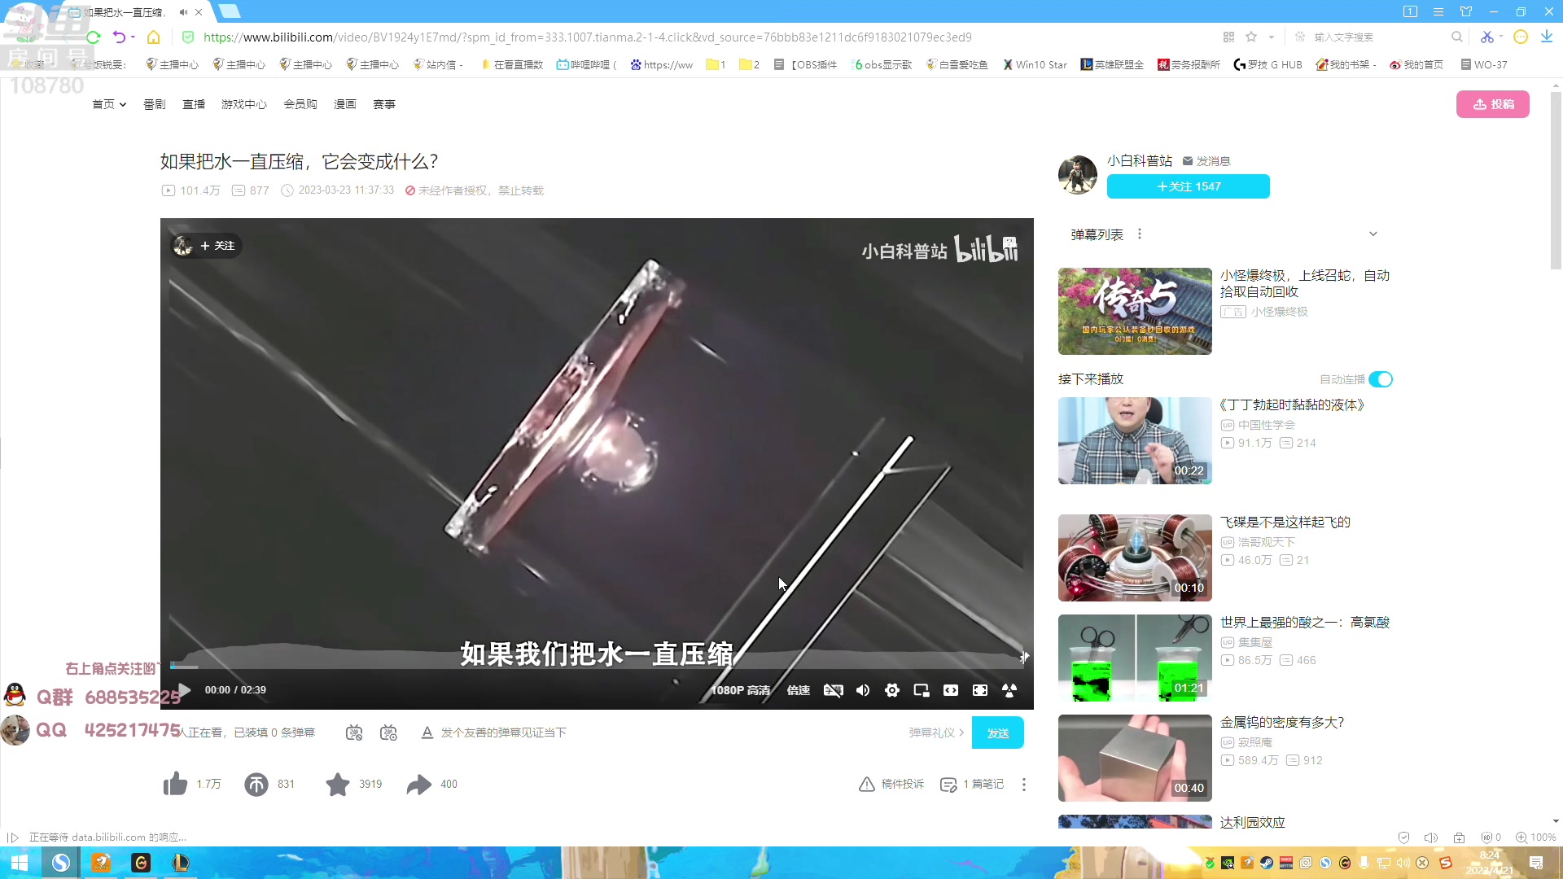Share the video using the share icon

tap(419, 784)
